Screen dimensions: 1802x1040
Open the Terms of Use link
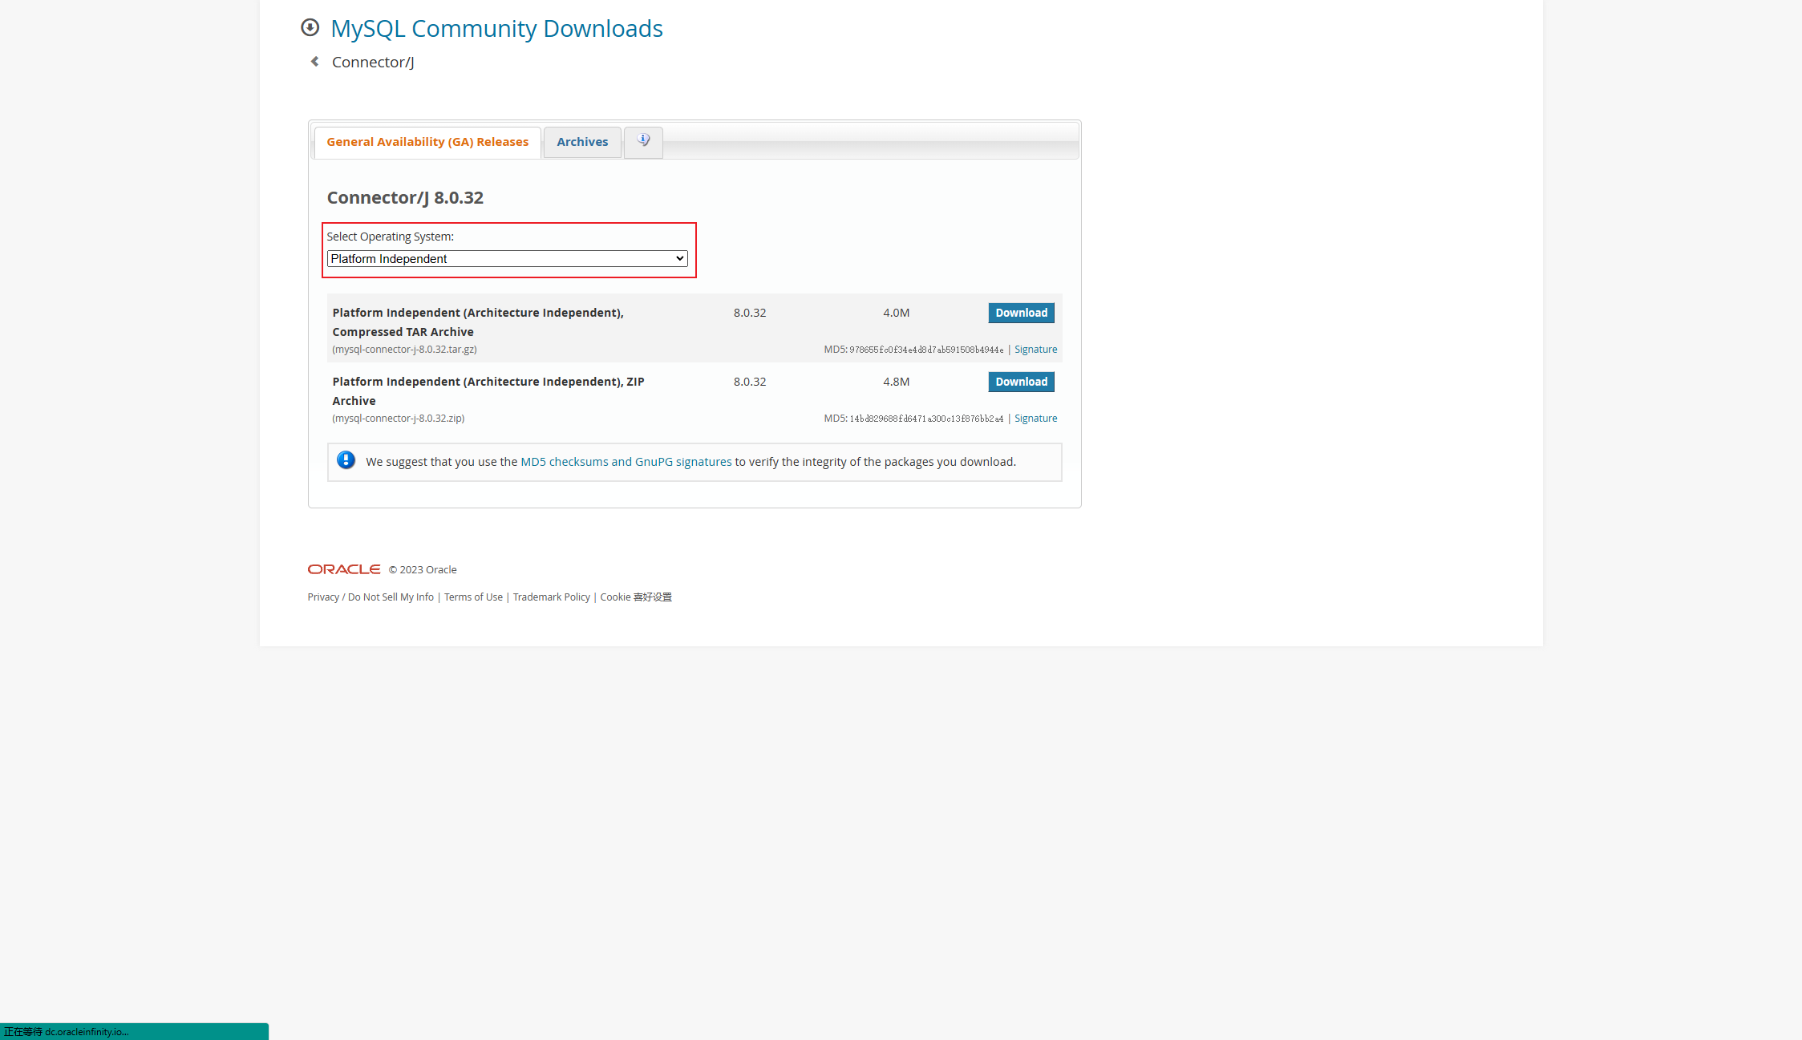(x=473, y=597)
